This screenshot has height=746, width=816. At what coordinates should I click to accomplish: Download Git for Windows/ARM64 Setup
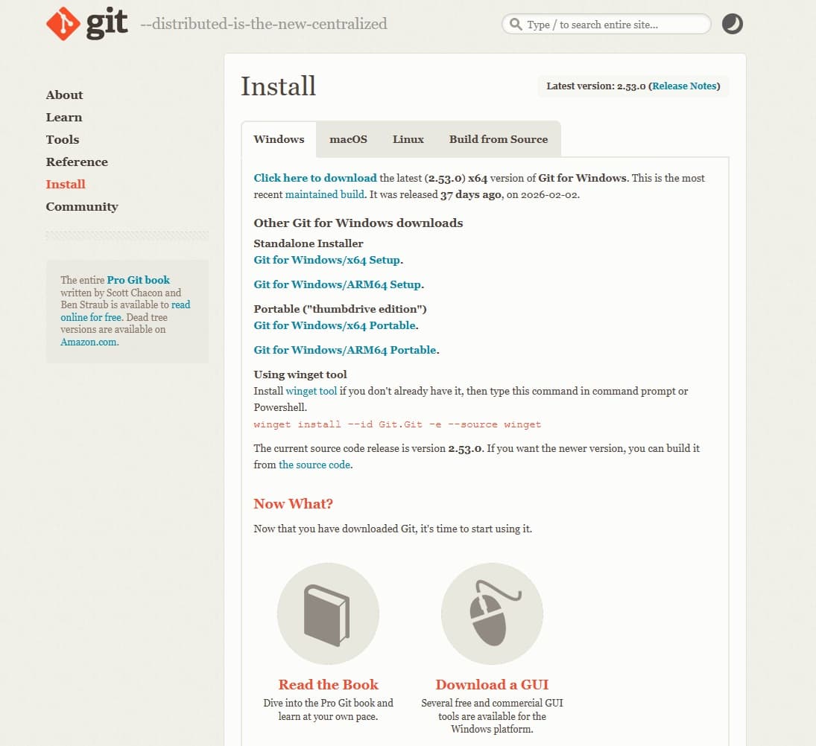pyautogui.click(x=338, y=284)
